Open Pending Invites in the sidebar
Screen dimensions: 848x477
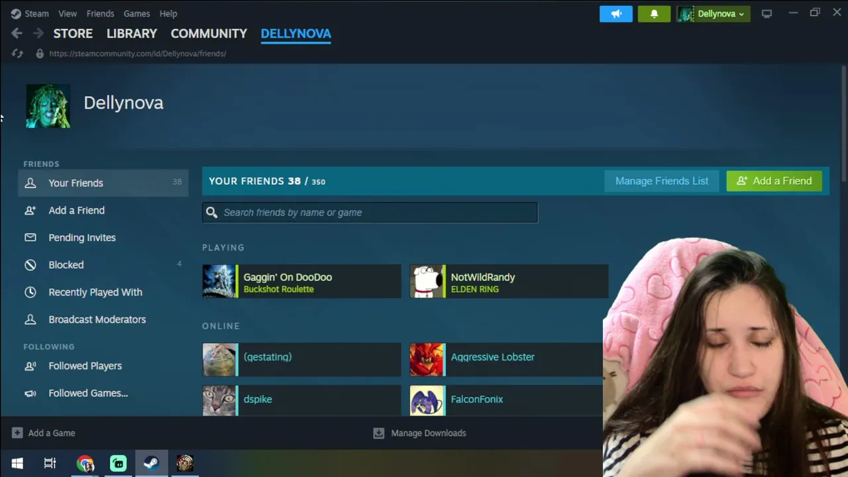(x=103, y=237)
